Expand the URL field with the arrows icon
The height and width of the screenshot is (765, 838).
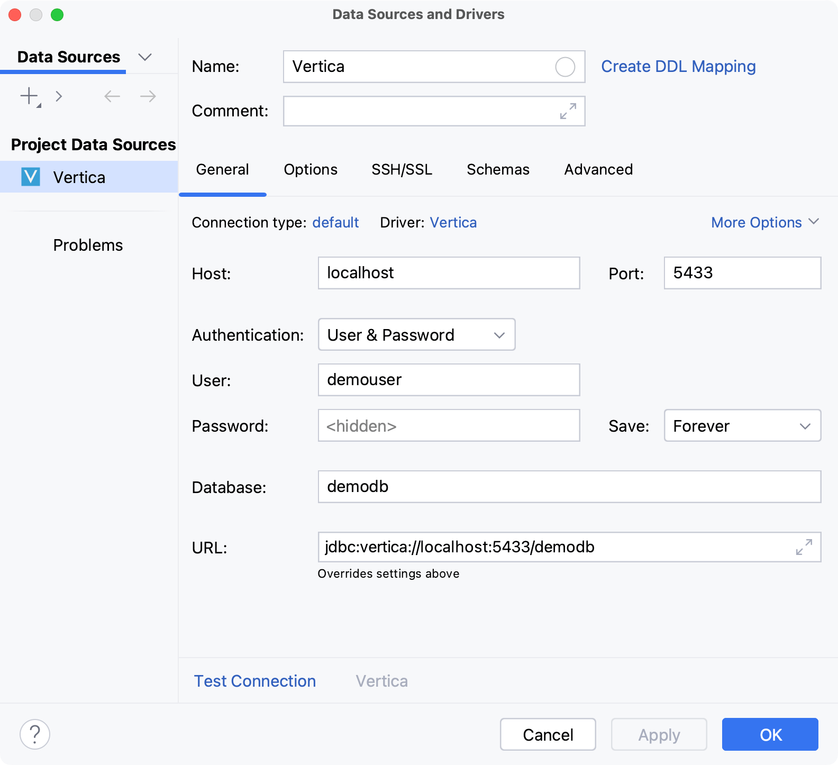[804, 547]
